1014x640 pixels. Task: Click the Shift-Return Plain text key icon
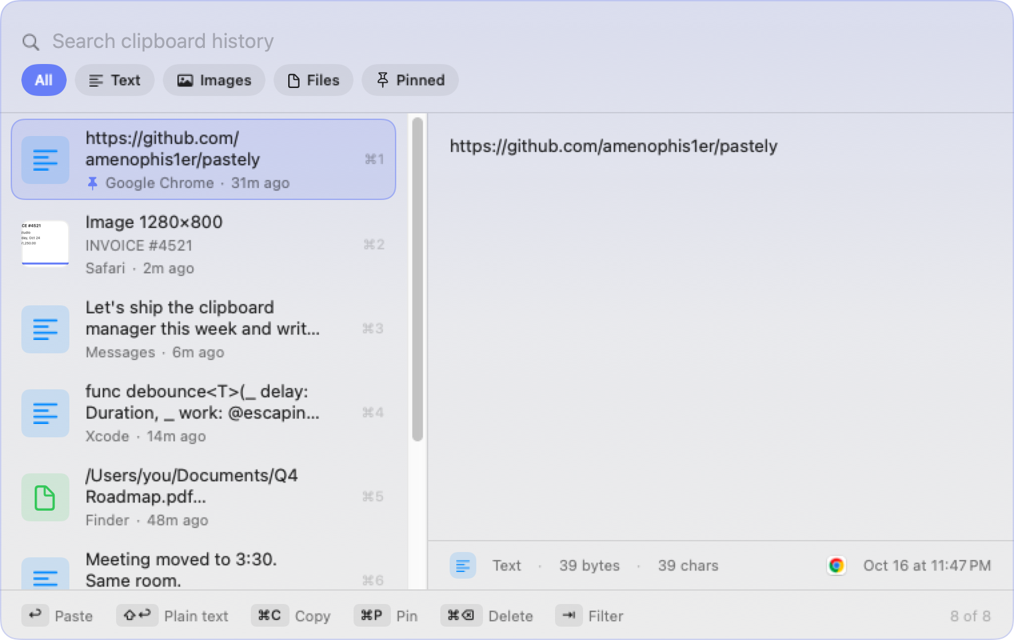pos(137,615)
